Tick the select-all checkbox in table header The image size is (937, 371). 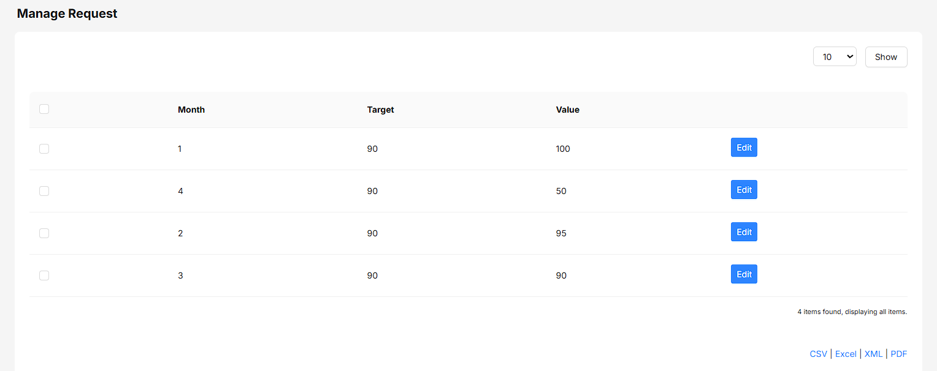(x=44, y=109)
